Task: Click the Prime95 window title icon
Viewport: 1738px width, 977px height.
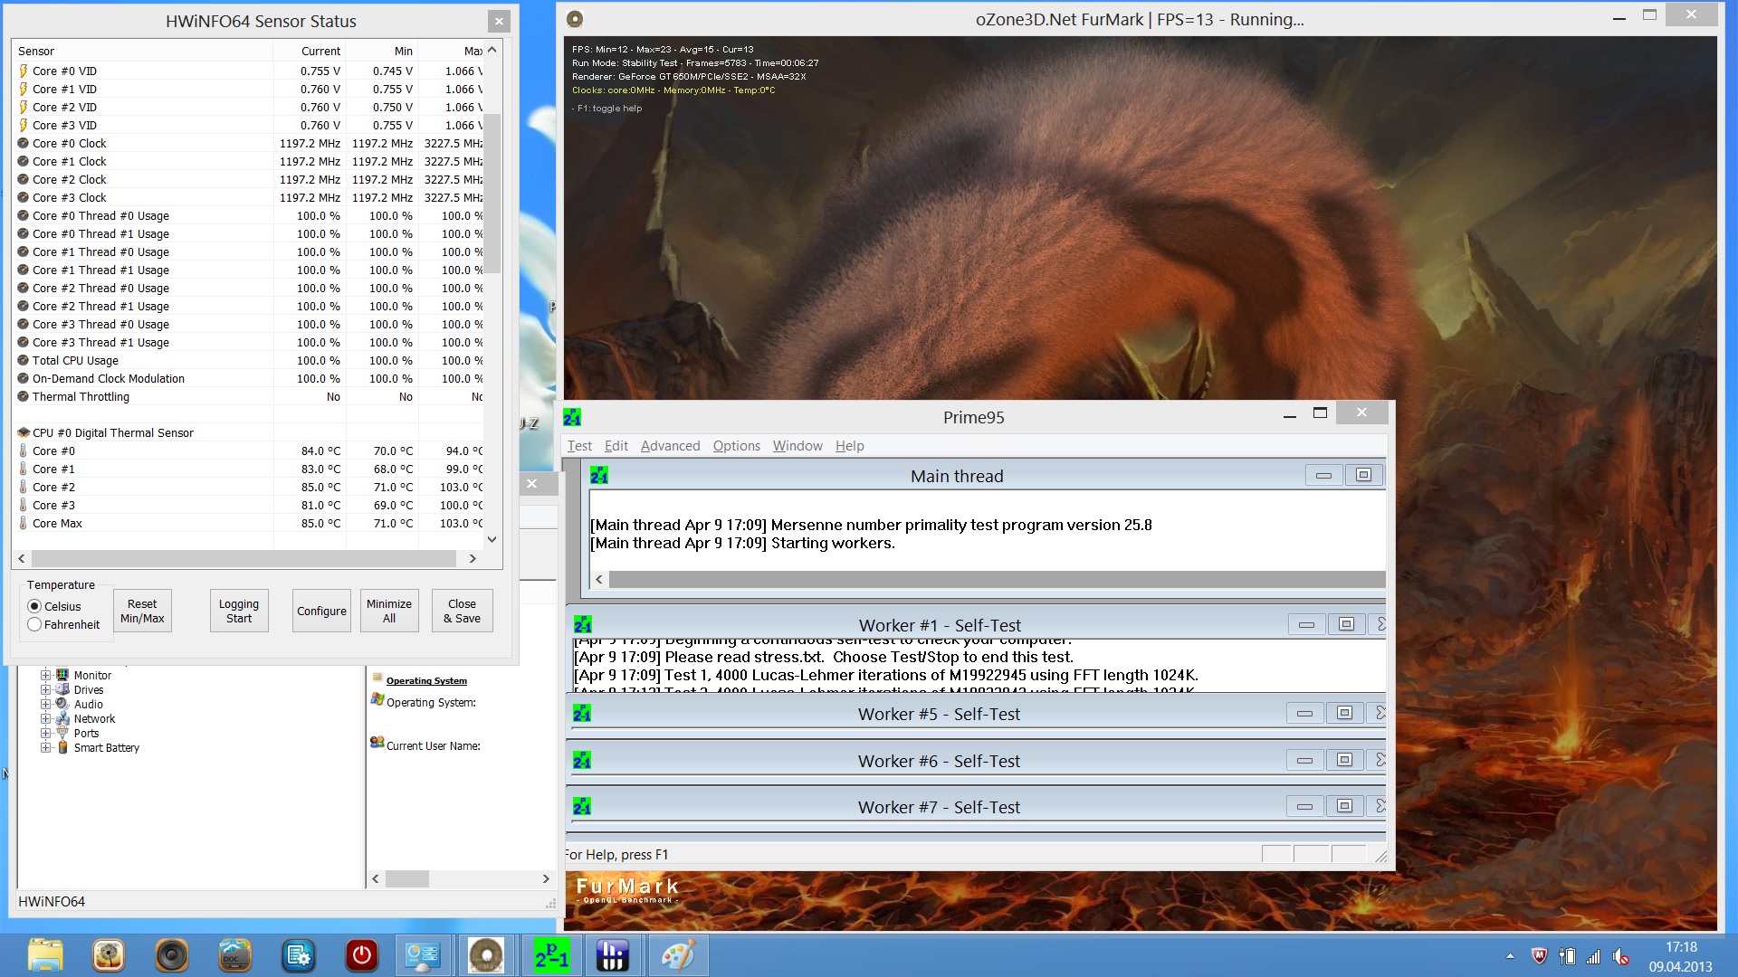Action: [x=572, y=417]
